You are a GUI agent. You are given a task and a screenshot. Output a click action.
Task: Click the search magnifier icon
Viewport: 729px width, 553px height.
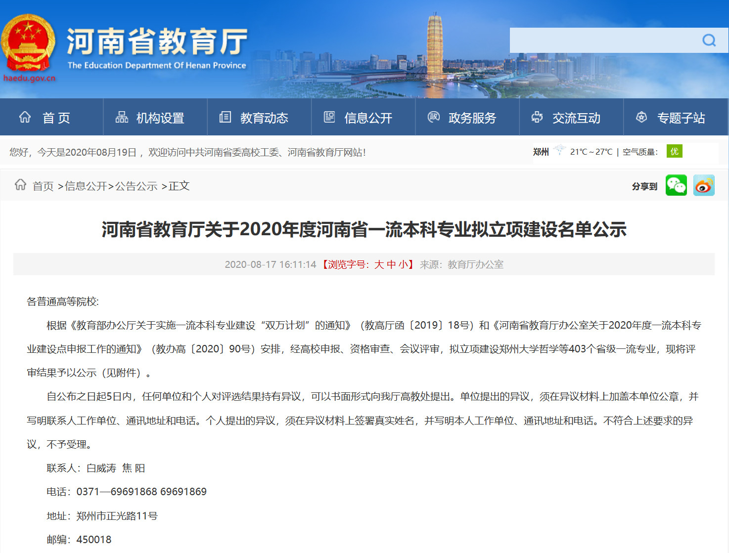tap(709, 41)
